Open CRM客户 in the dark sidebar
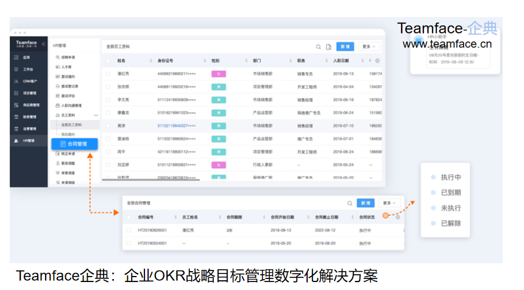 tap(29, 81)
